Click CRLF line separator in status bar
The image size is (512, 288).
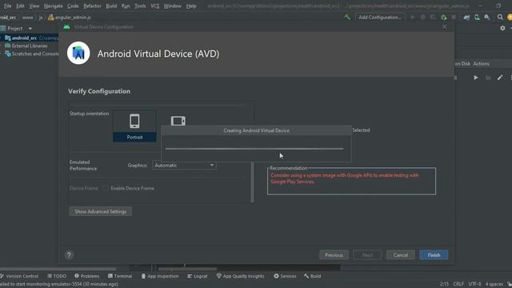(458, 284)
